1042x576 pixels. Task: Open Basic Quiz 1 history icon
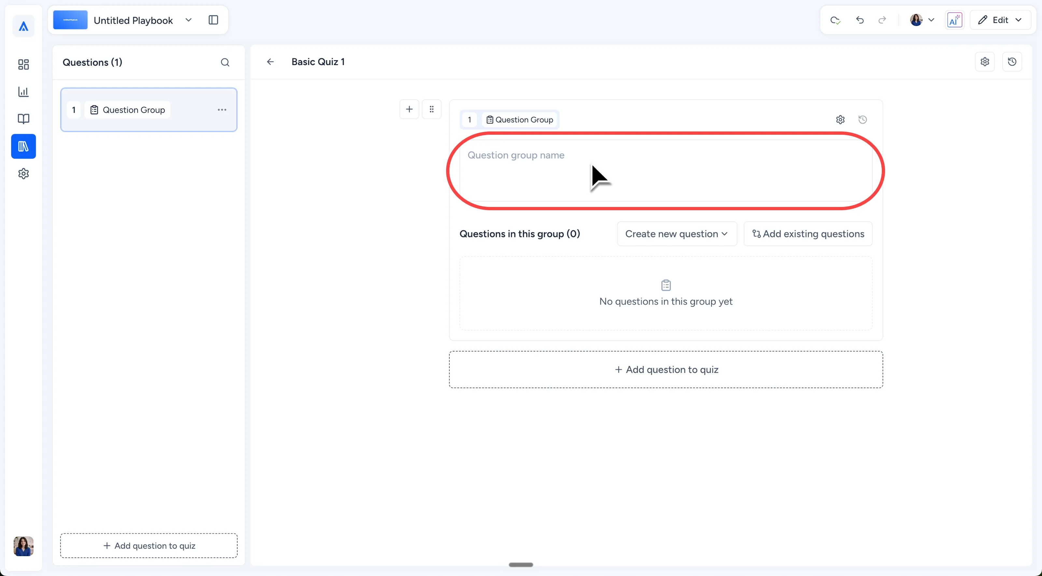[1012, 62]
